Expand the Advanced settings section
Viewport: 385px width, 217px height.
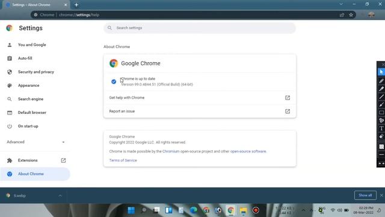[36, 142]
